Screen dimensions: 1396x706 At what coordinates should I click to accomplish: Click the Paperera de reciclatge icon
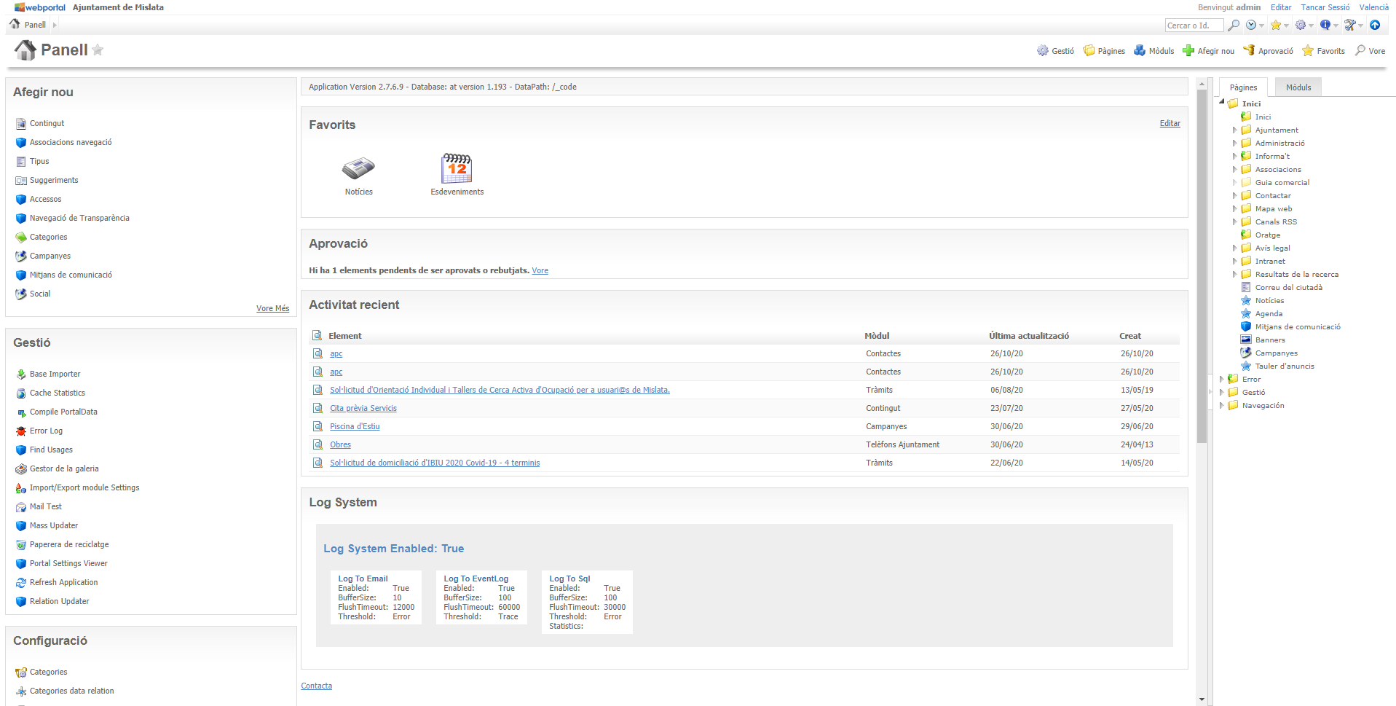tap(21, 545)
